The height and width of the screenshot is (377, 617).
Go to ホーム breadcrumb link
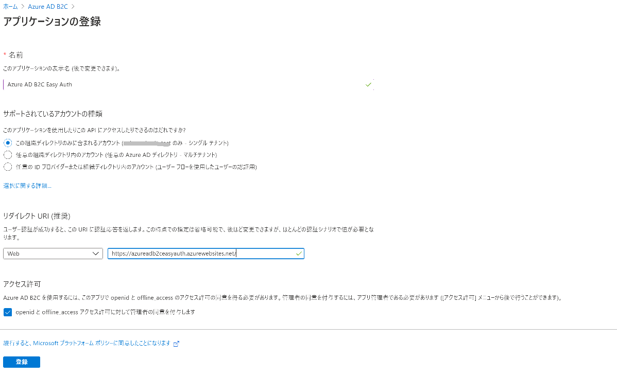point(11,7)
